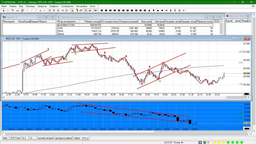
Task: Open the Таблицы menu
Action: [30, 6]
